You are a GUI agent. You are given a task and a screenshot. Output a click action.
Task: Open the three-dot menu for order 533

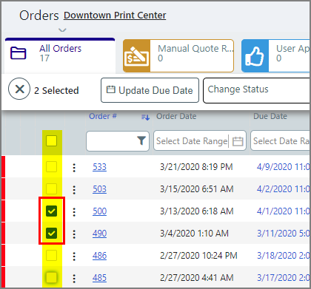(x=74, y=168)
